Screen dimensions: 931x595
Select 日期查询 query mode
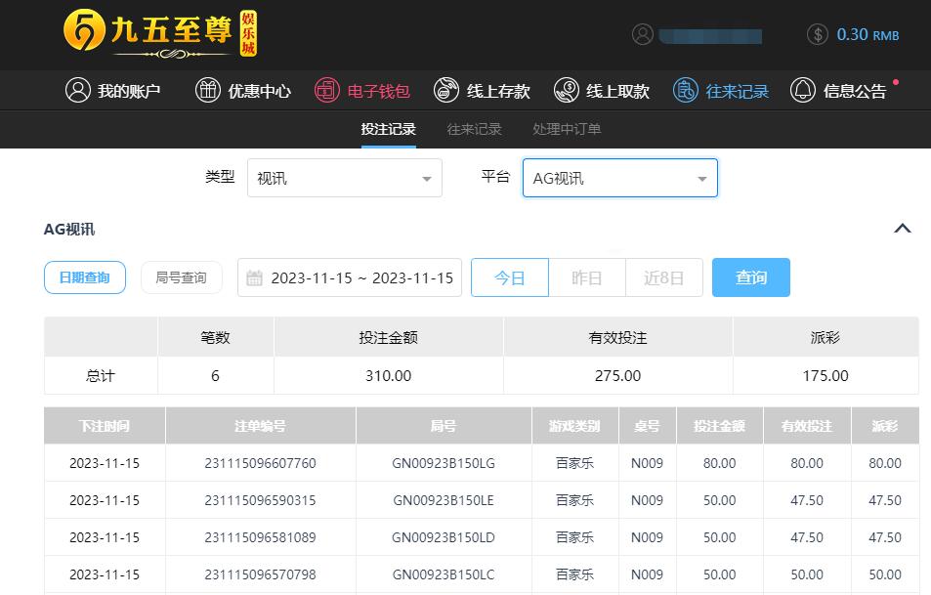point(85,277)
